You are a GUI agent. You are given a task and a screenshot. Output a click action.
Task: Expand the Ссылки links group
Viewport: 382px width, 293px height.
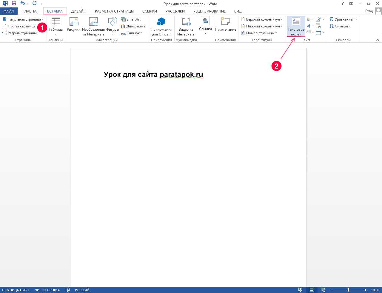[x=205, y=26]
